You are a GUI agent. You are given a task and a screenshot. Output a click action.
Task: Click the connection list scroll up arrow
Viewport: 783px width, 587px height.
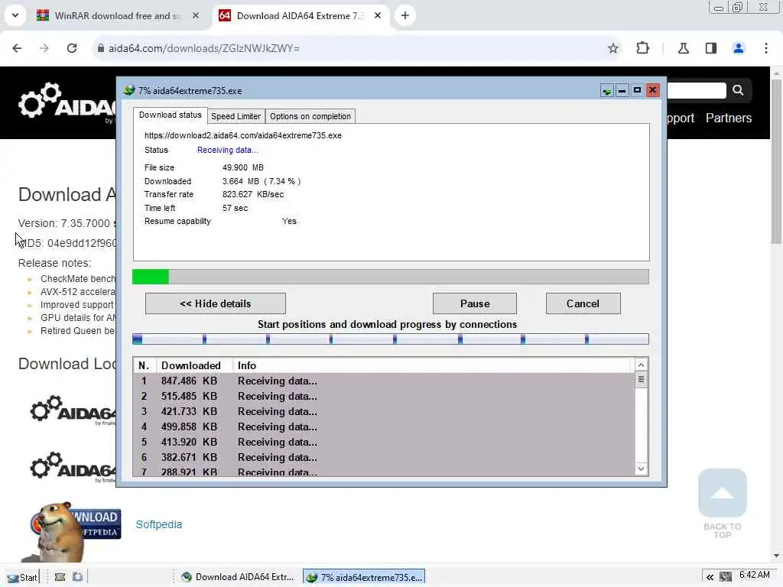pos(642,365)
